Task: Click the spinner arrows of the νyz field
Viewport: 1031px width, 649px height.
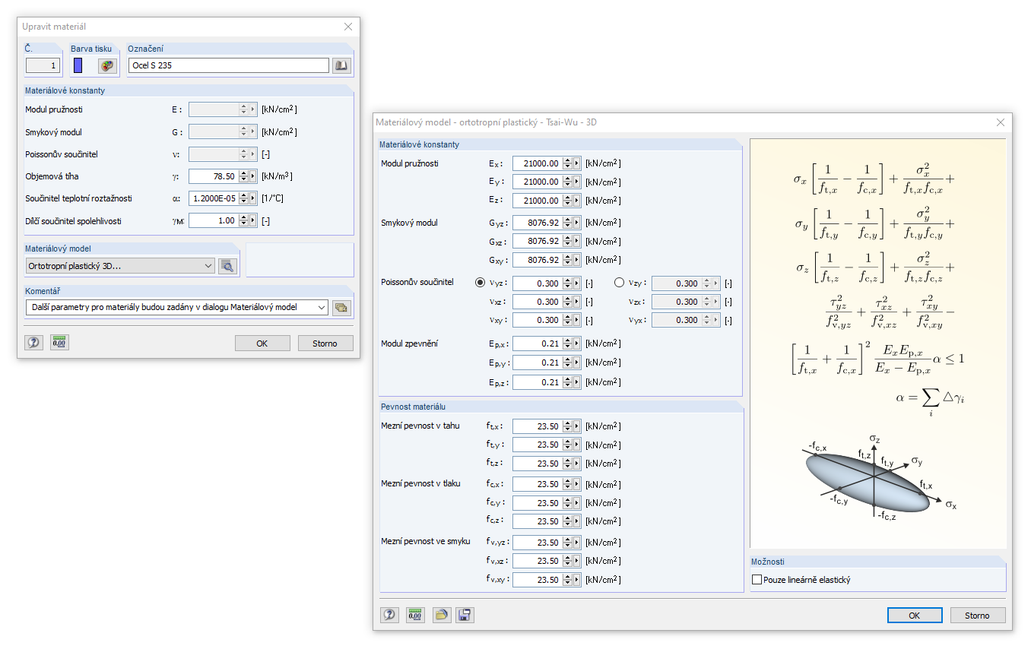Action: [x=567, y=283]
